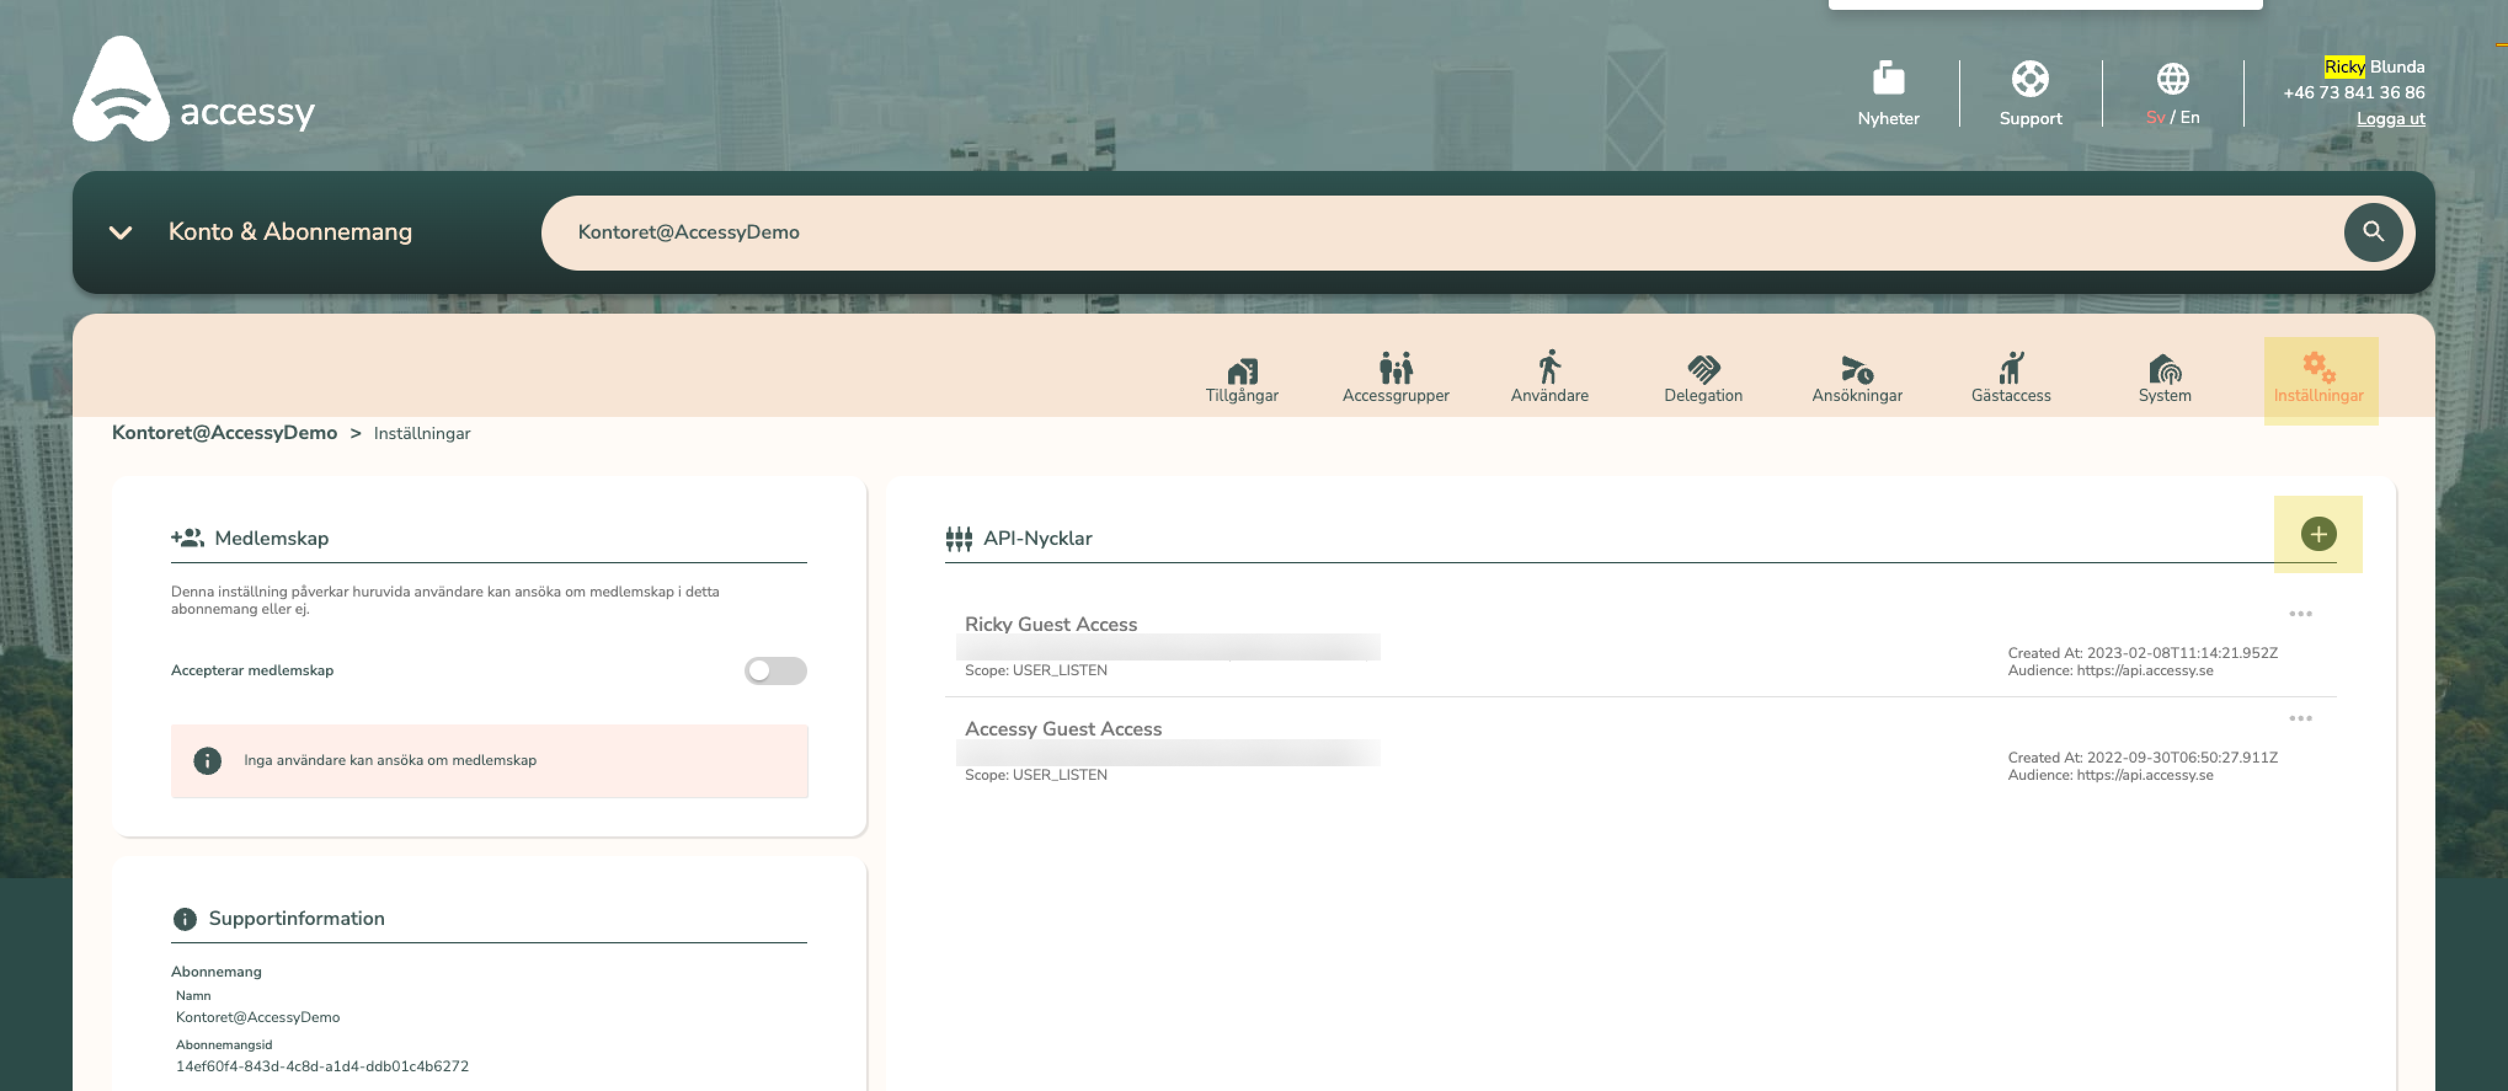Click info icon in membership notice
This screenshot has height=1091, width=2508.
coord(207,760)
